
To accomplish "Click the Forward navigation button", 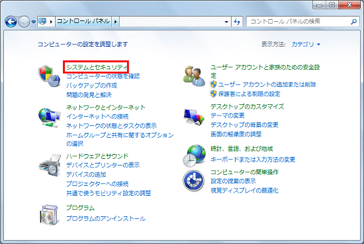I will click(x=24, y=22).
